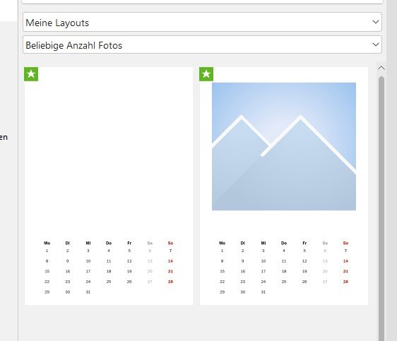The image size is (397, 341).
Task: Click the partially visible "en" label at the left edge
Action: [4, 138]
